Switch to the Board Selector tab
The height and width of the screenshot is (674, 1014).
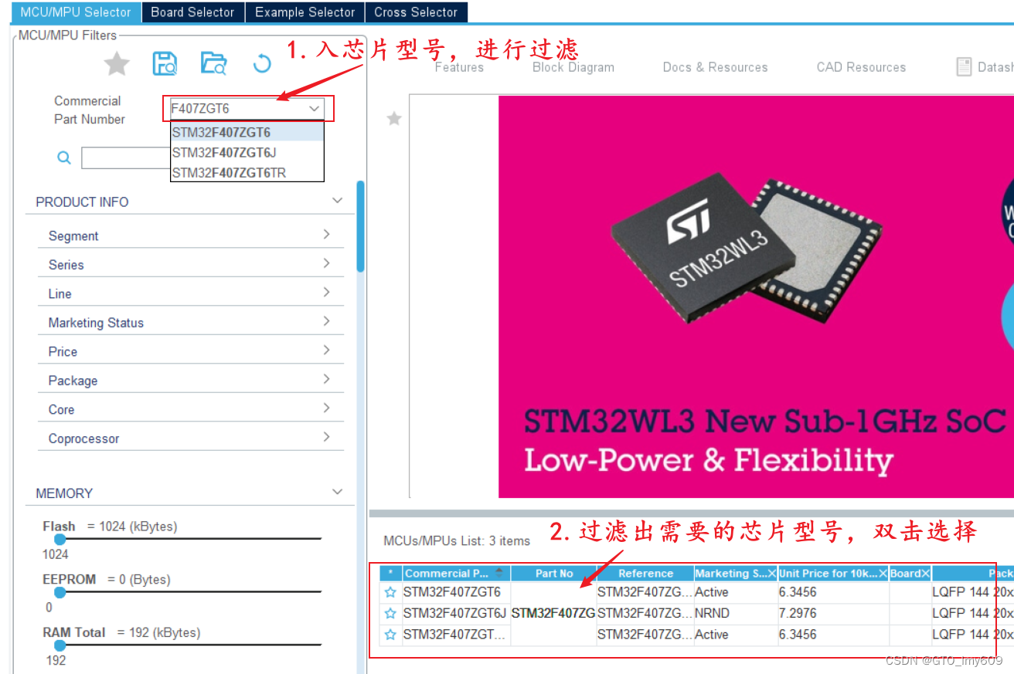(192, 12)
